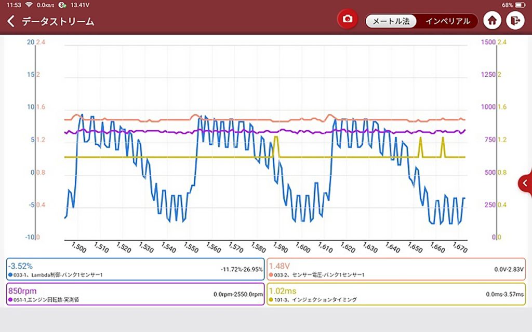This screenshot has width=532, height=332.
Task: Capture screenshot with red camera icon
Action: [347, 19]
